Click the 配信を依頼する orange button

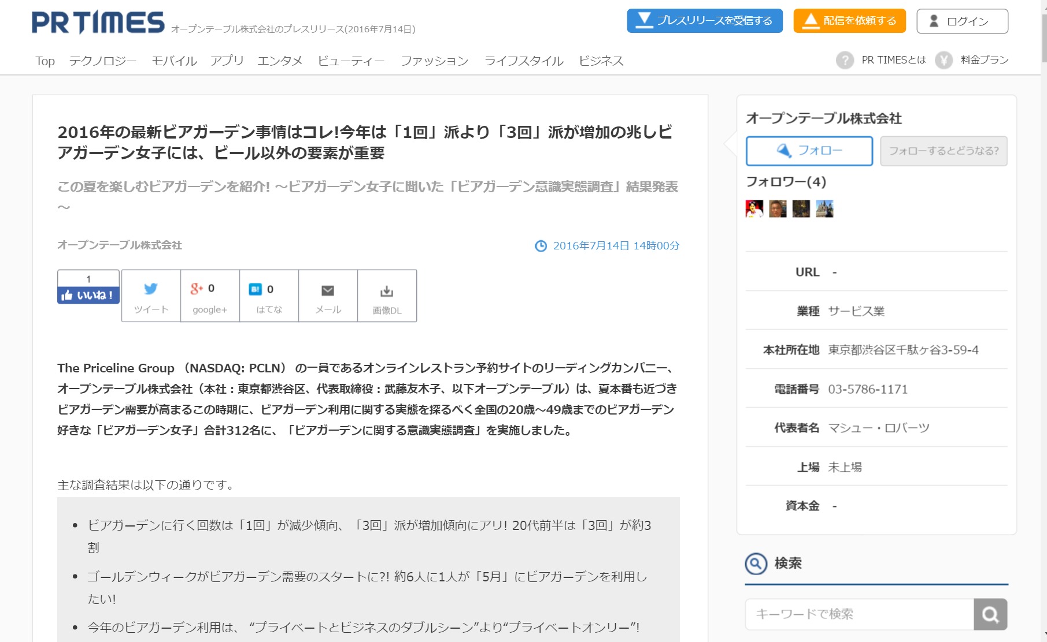(x=849, y=21)
